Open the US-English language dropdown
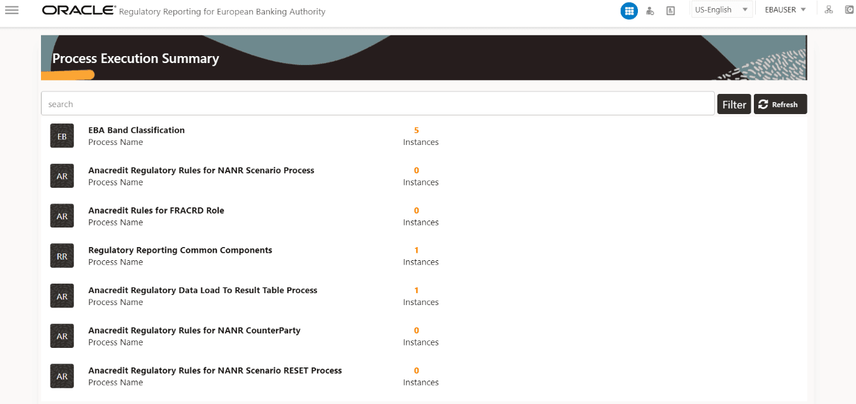The width and height of the screenshot is (856, 404). 719,9
